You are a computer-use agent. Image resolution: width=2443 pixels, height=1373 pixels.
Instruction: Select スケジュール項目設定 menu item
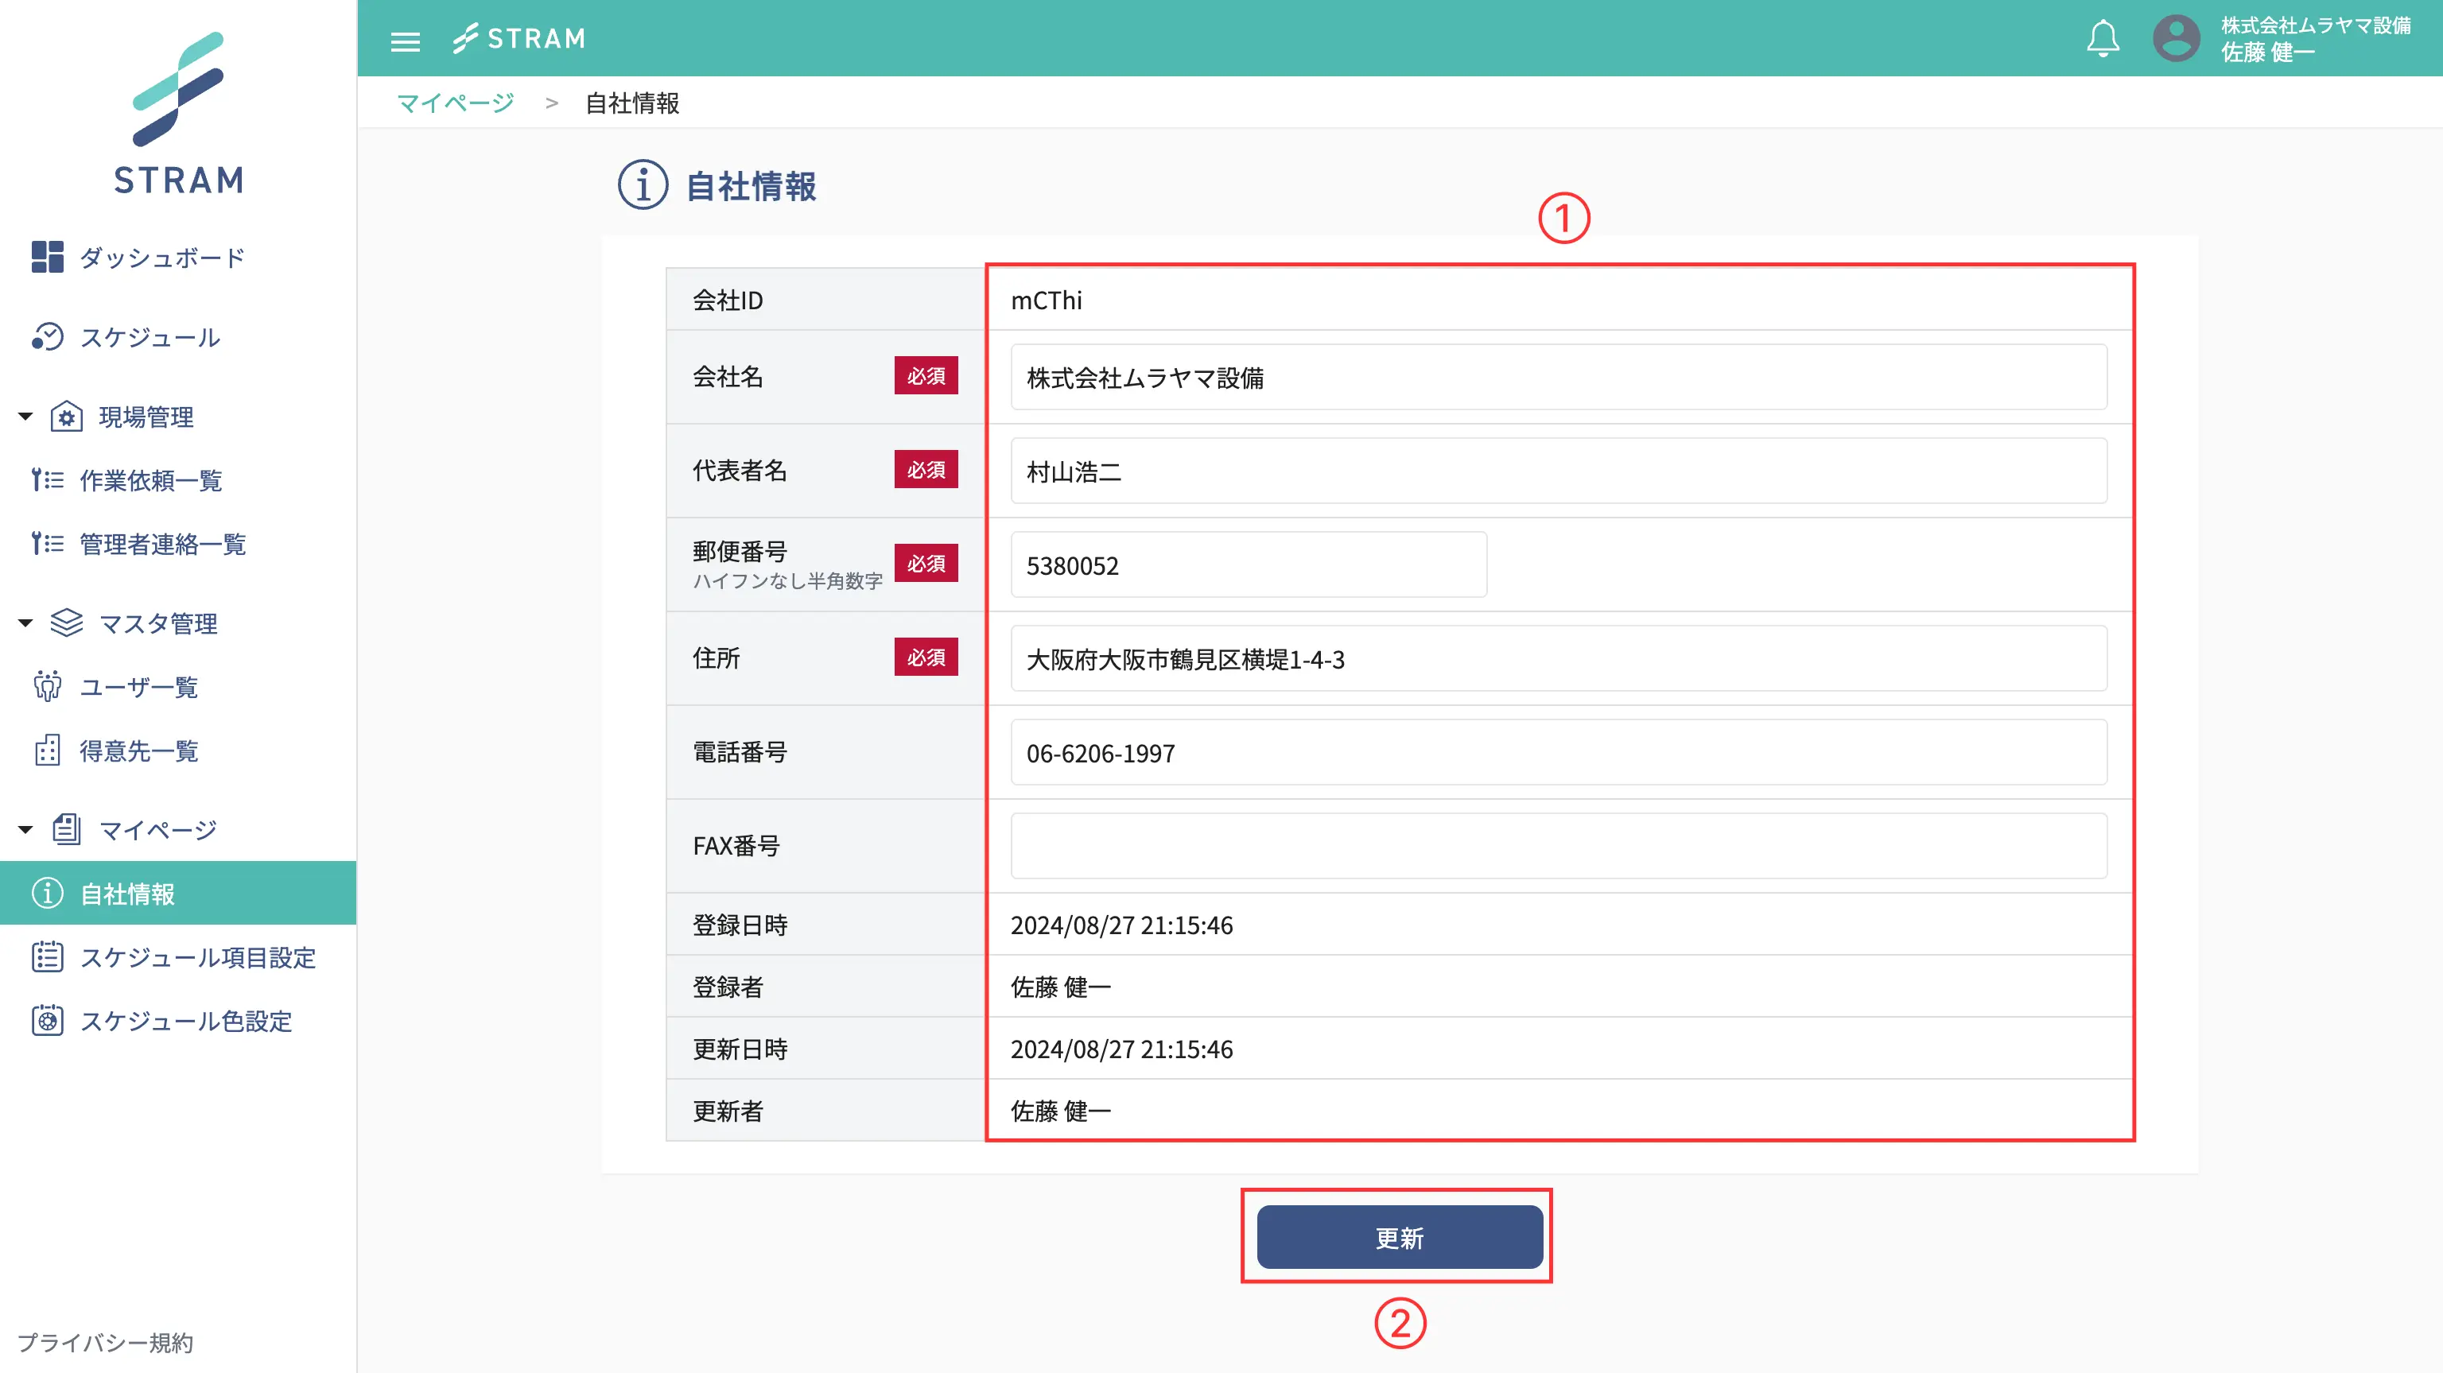(x=197, y=956)
